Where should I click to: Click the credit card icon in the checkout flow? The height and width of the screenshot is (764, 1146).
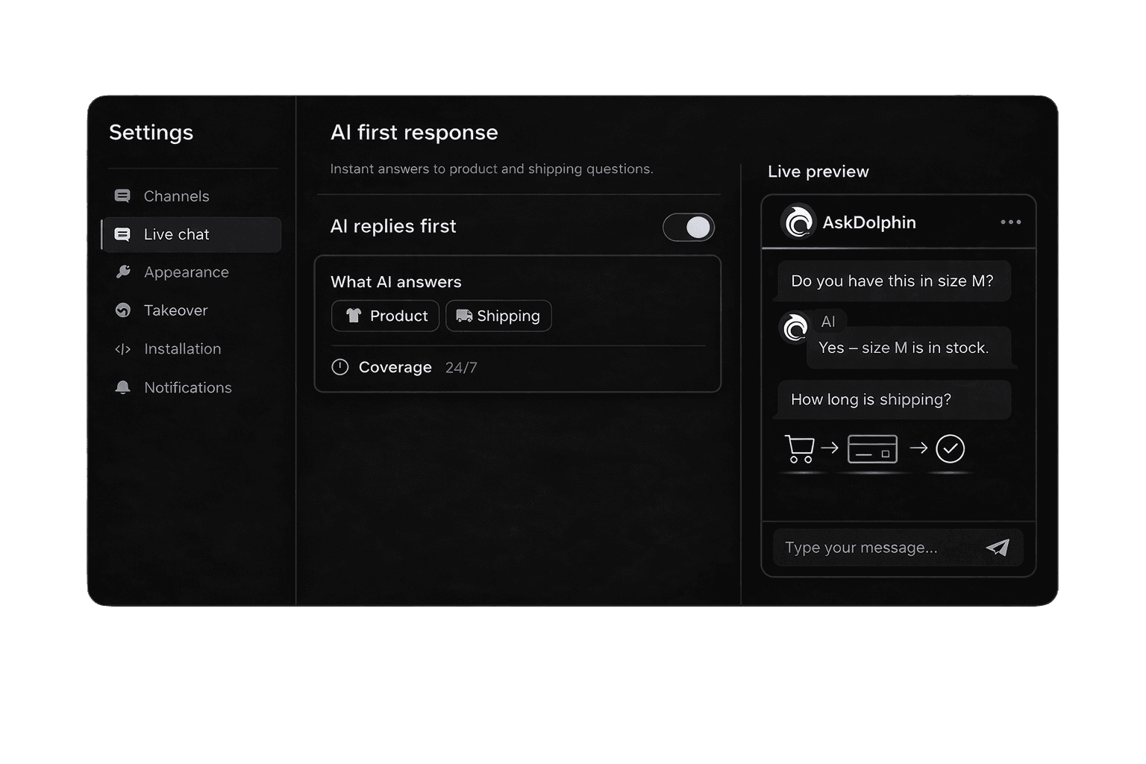click(x=871, y=449)
